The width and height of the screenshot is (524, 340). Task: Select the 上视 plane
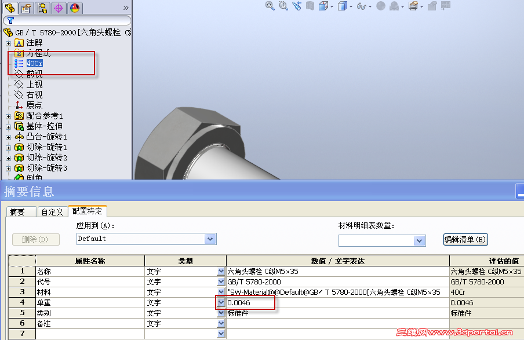click(x=34, y=85)
